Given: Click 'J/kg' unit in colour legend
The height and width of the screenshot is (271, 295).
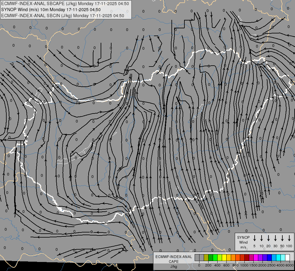Looking at the screenshot, I should pyautogui.click(x=174, y=266).
